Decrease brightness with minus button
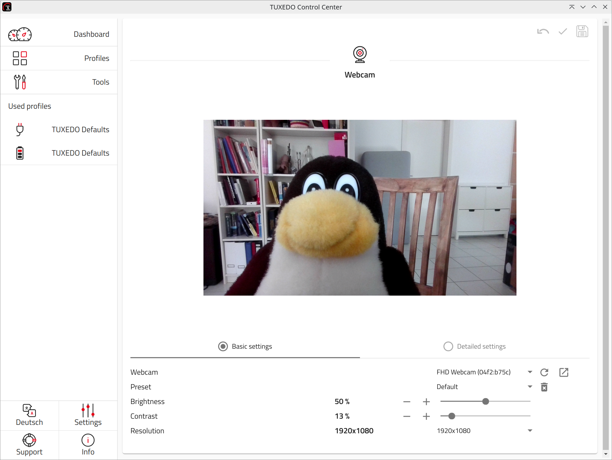Screen dimensions: 612x460 pyautogui.click(x=407, y=402)
